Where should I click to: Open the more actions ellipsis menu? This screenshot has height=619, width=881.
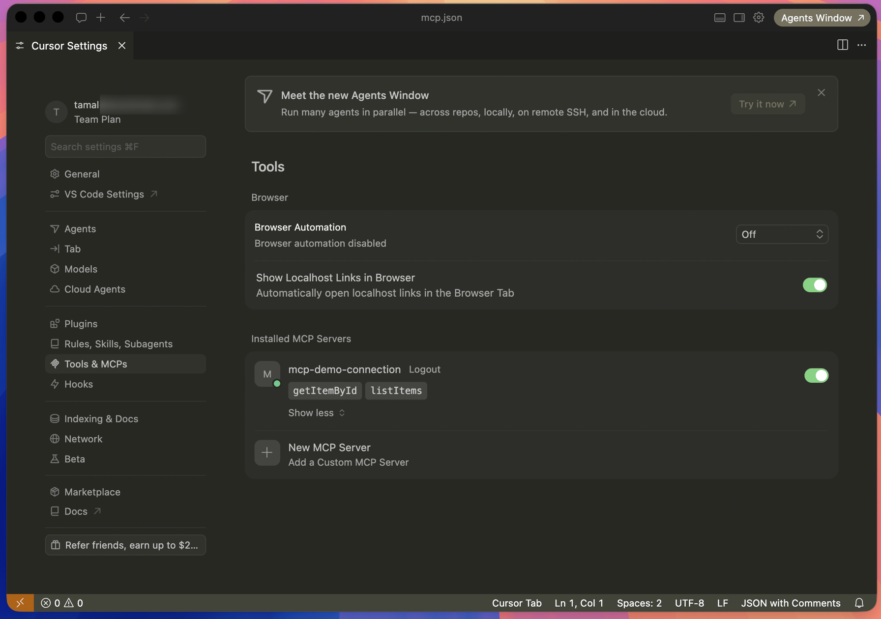point(862,45)
